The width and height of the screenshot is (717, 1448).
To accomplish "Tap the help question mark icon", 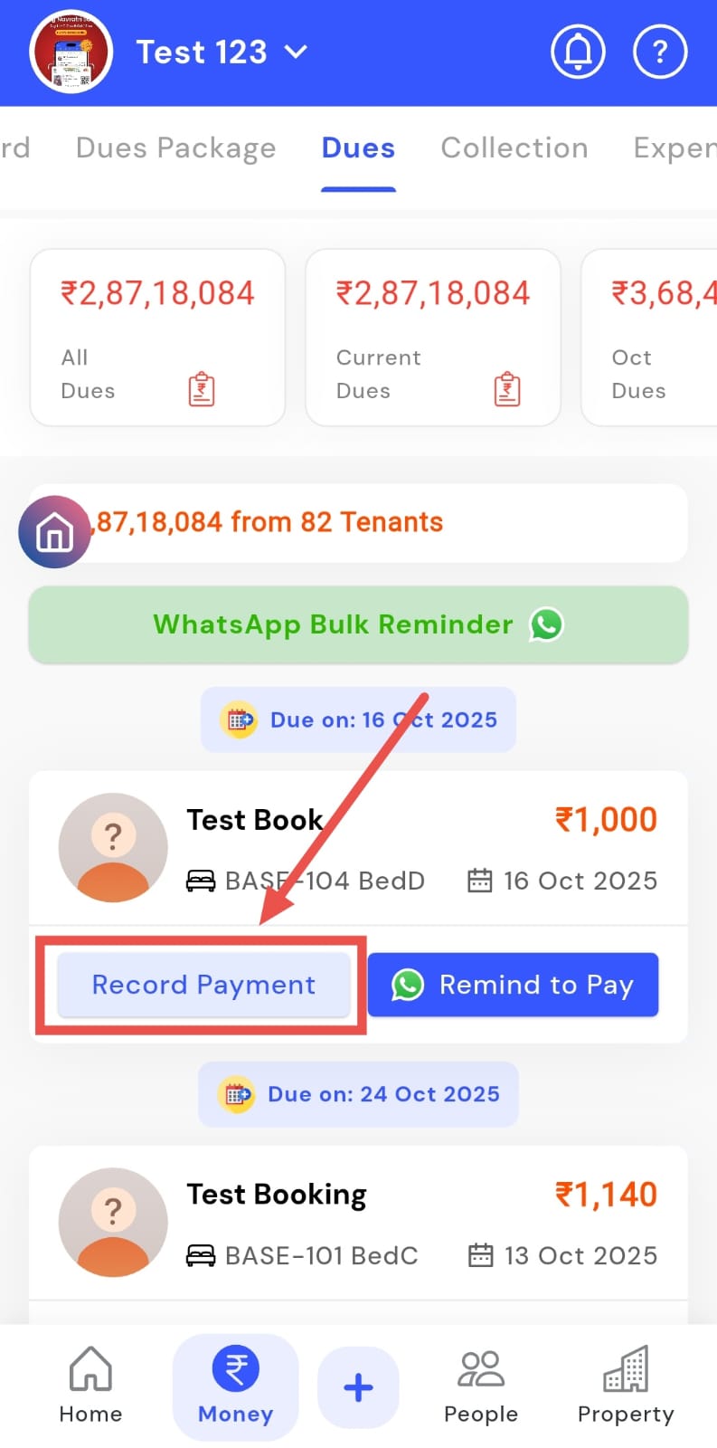I will 660,52.
